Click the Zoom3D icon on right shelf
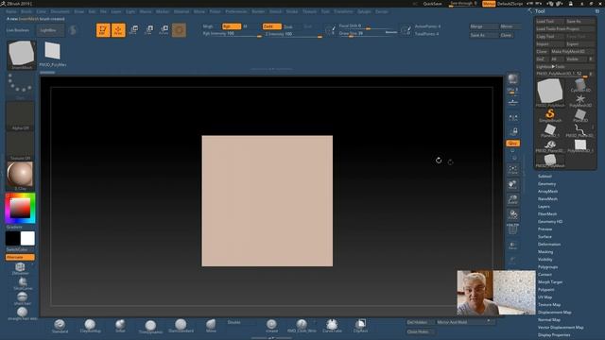The width and height of the screenshot is (605, 340). pyautogui.click(x=512, y=199)
